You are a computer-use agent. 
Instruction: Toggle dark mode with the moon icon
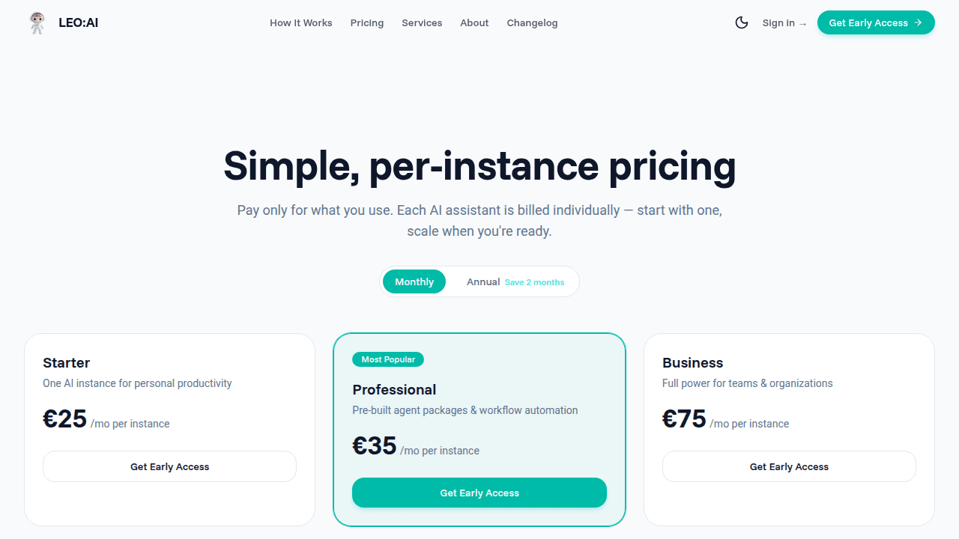click(x=742, y=22)
